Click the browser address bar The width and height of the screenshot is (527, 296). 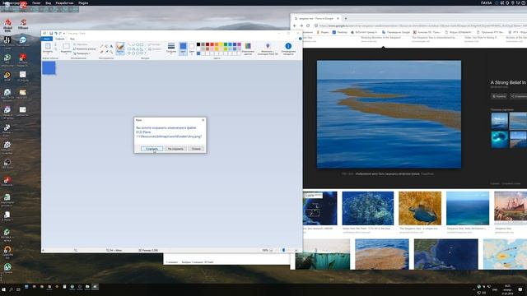[420, 25]
